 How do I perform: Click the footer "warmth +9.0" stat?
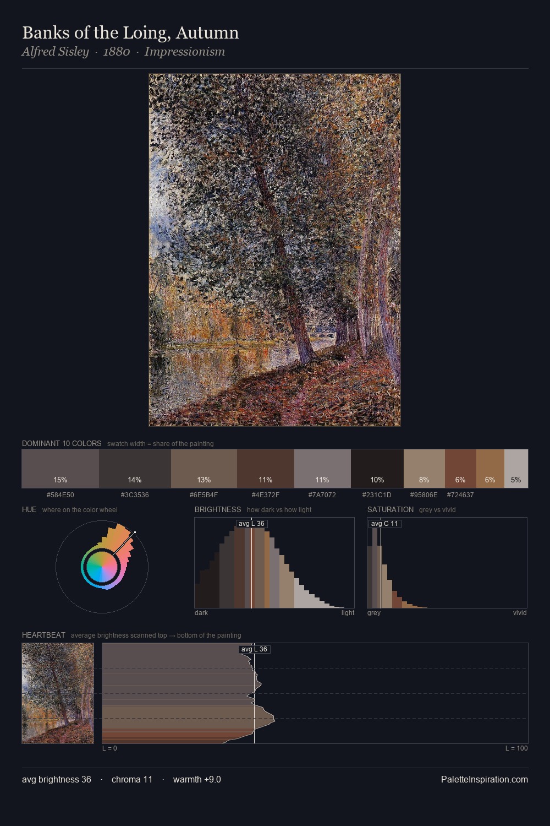(x=197, y=779)
